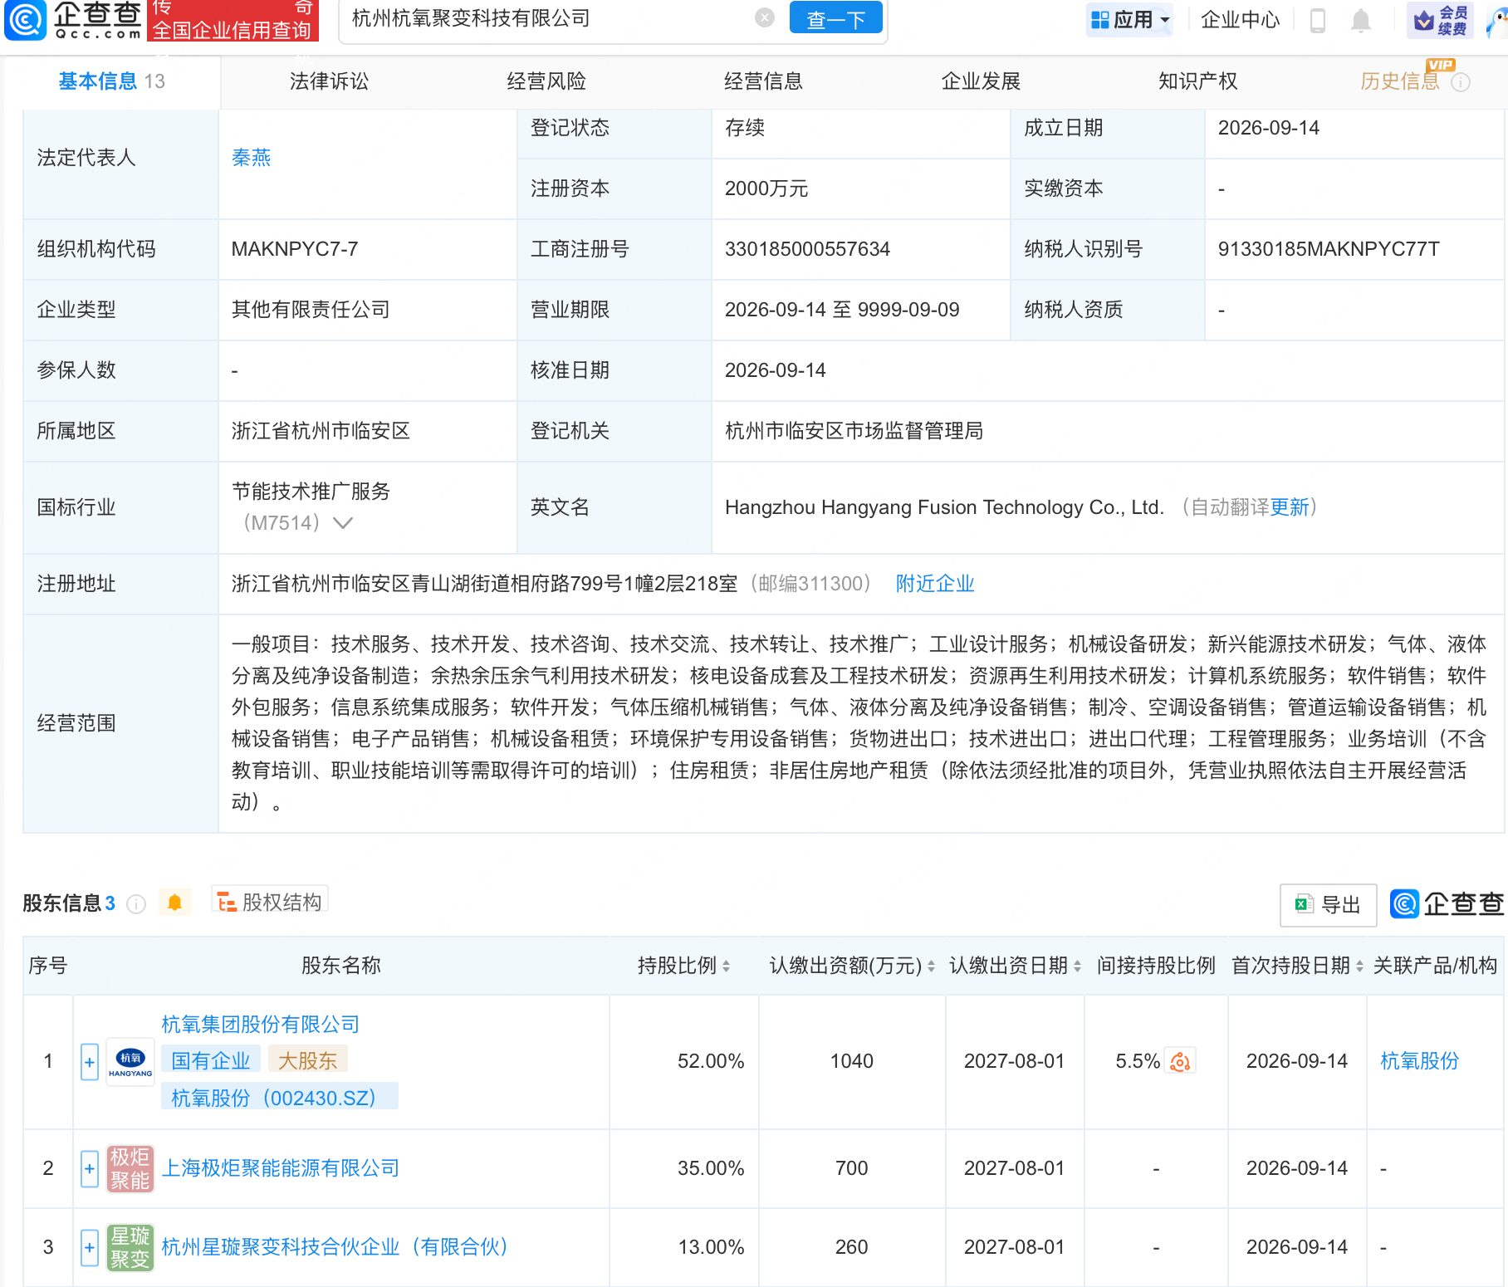Sort by 认缴出资日期 column arrows
The height and width of the screenshot is (1287, 1508).
(1077, 966)
